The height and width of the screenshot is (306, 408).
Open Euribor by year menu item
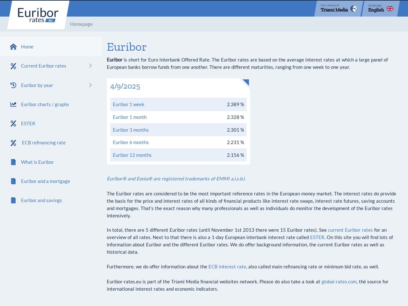37,85
